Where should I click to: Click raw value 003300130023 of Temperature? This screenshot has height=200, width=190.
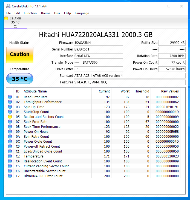click(x=167, y=156)
